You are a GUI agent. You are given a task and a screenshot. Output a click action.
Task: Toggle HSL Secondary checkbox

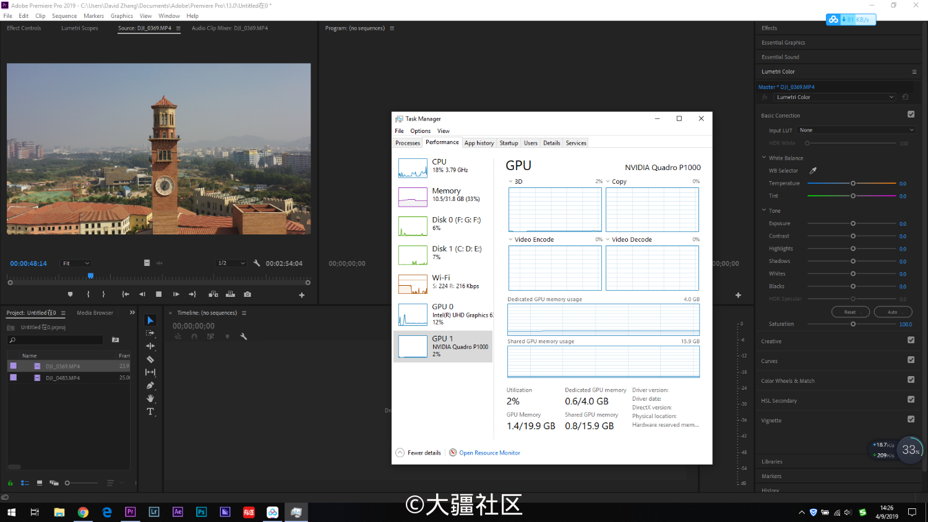tap(911, 400)
